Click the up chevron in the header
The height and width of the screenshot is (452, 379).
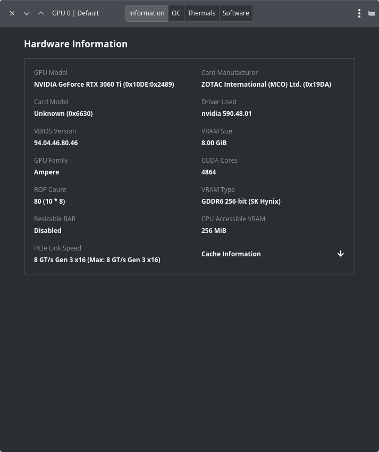41,13
